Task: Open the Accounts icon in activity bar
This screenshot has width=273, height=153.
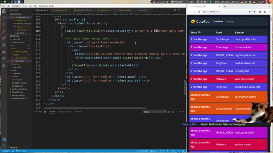Action: [x=4, y=139]
